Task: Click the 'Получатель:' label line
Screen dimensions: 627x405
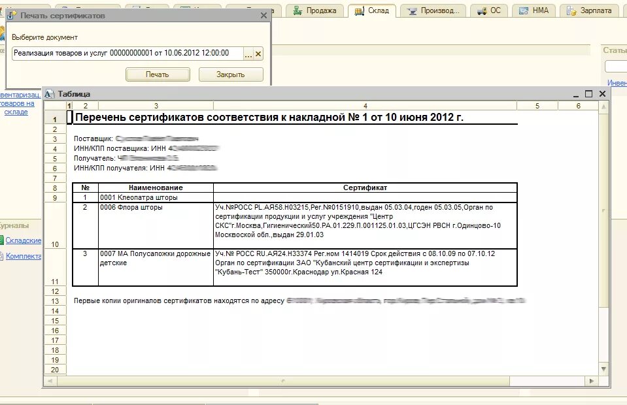Action: click(x=126, y=159)
